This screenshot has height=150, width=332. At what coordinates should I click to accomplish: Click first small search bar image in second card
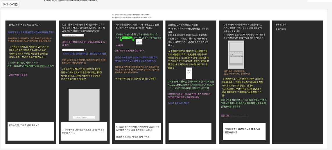point(73,35)
